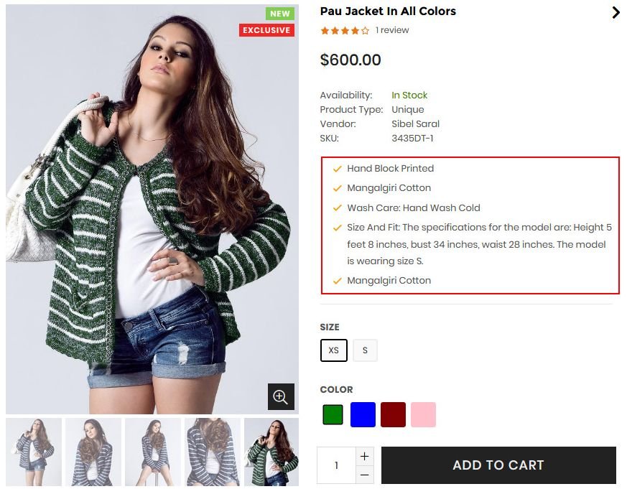This screenshot has width=627, height=489.
Task: Click the magnifier zoom icon on product image
Action: tap(281, 396)
